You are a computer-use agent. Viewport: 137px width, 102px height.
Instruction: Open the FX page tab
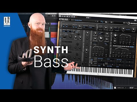111,22
